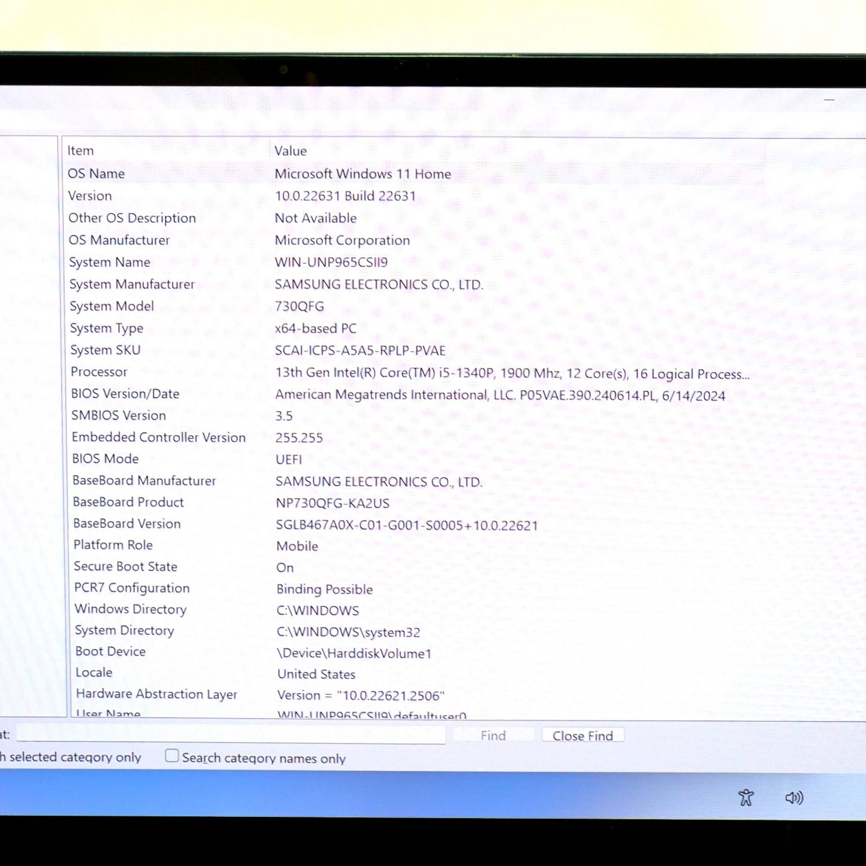Select the '730QFG' system model value
866x866 pixels.
click(x=300, y=306)
